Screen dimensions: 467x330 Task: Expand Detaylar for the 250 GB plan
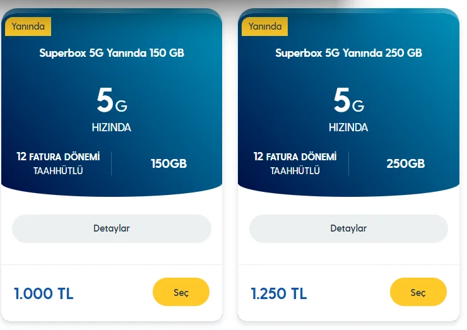tap(348, 228)
